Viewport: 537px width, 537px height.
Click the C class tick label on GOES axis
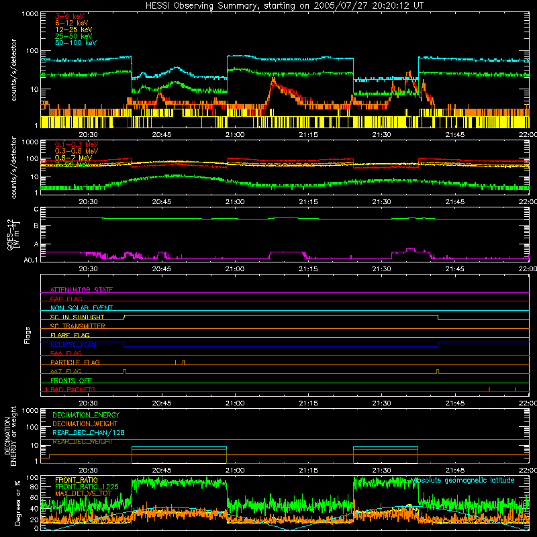pyautogui.click(x=36, y=209)
